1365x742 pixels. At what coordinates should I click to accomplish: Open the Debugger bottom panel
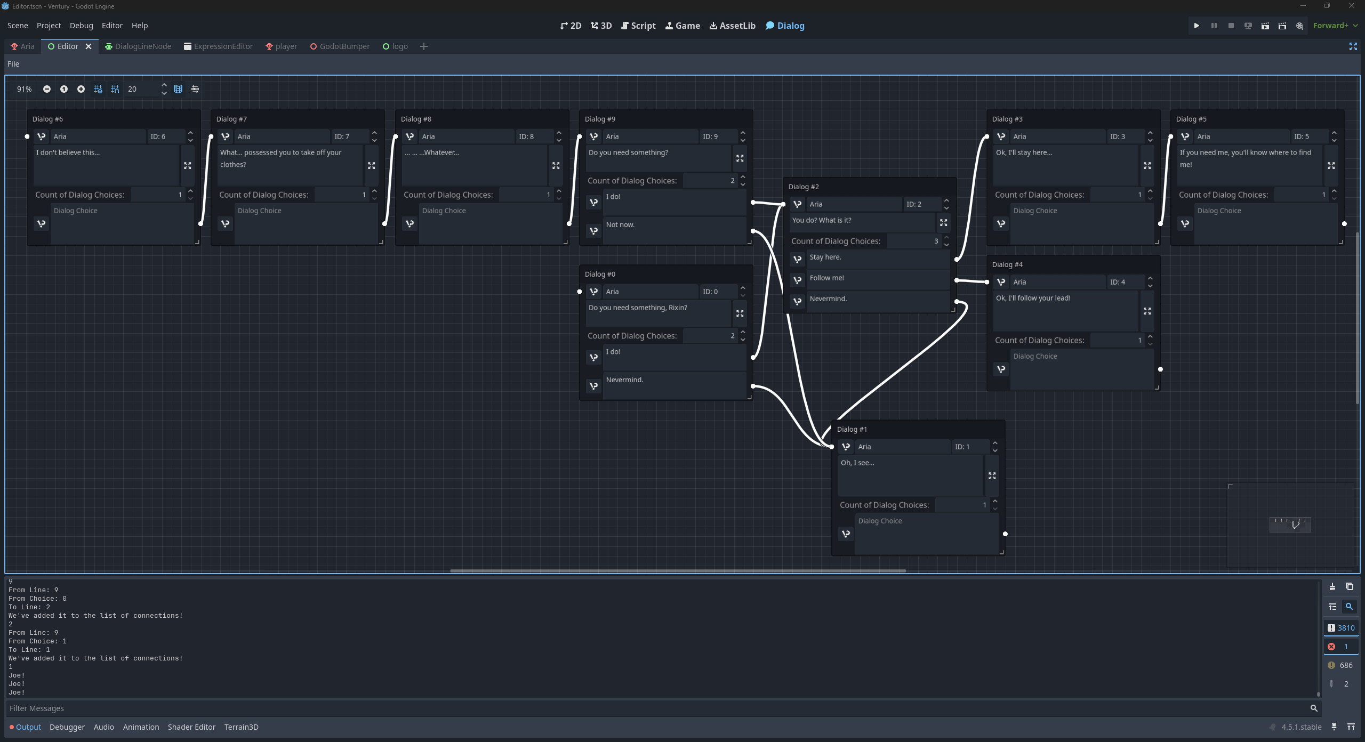coord(67,727)
